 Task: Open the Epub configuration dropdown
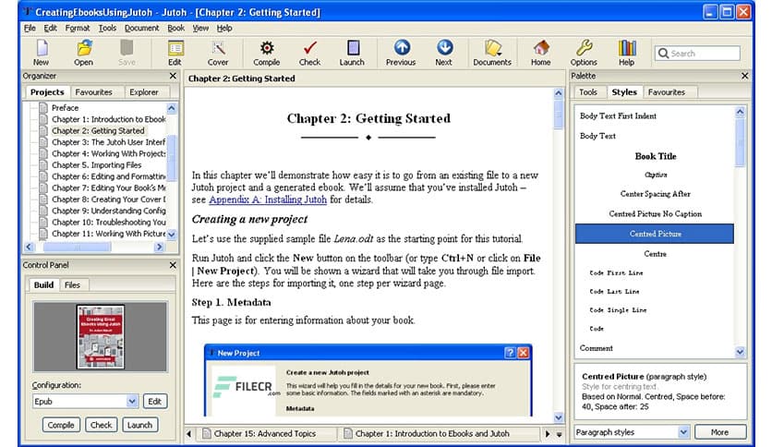(132, 401)
